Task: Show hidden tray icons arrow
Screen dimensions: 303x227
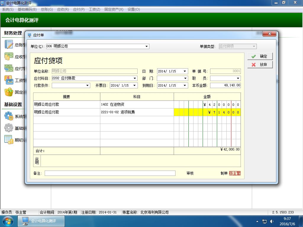Action: [257, 221]
